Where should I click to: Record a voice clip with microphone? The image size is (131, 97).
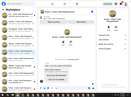click(41, 88)
